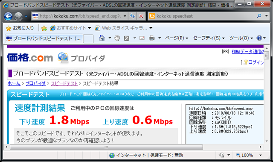Click the Stop loading X icon
This screenshot has height=162, width=273.
(x=141, y=16)
